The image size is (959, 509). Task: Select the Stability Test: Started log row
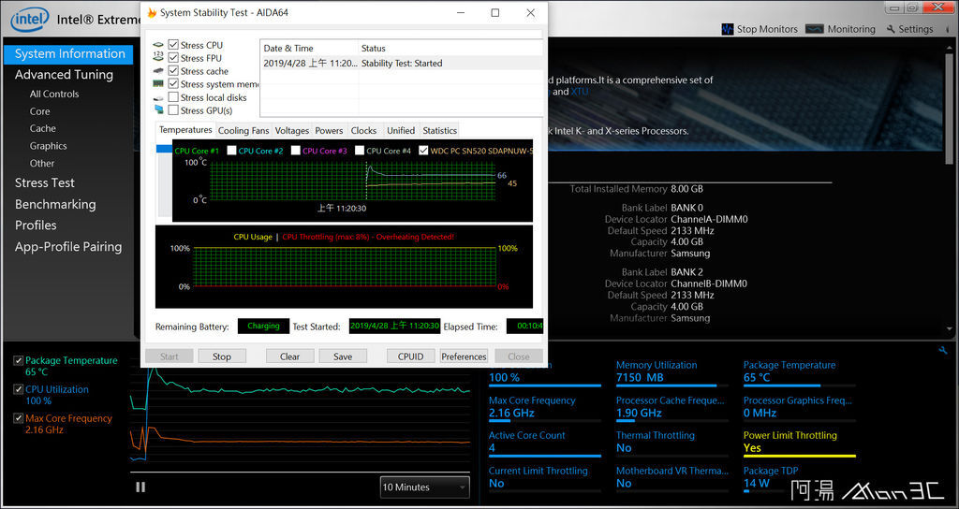(x=402, y=63)
